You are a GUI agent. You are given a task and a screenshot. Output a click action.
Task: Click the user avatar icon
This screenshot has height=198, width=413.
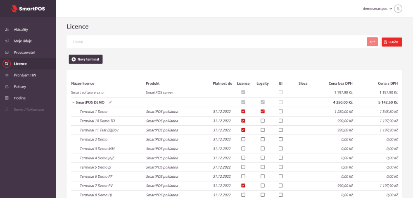[x=398, y=8]
